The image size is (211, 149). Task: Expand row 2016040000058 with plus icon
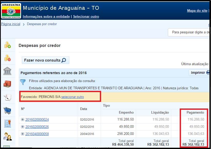pyautogui.click(x=23, y=134)
